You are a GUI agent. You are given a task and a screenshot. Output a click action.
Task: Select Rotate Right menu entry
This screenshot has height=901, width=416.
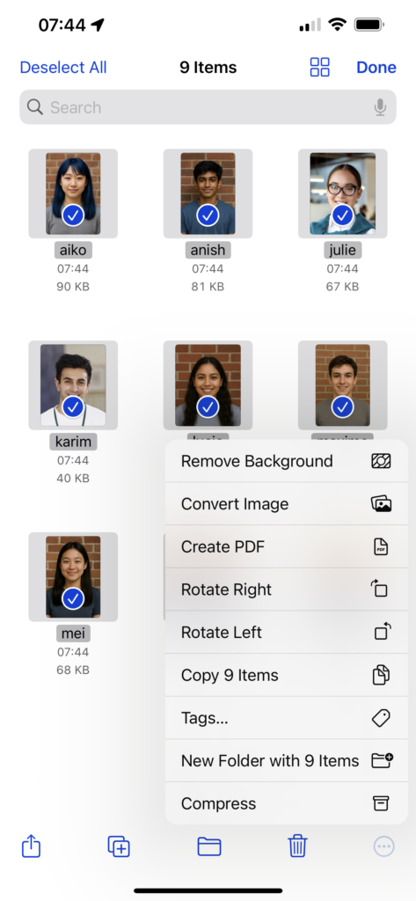[286, 589]
